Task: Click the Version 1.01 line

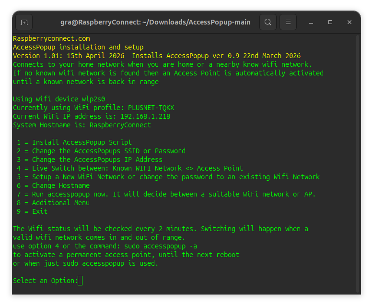Action: coord(157,56)
